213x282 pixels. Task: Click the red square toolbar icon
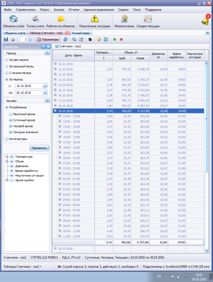121,39
